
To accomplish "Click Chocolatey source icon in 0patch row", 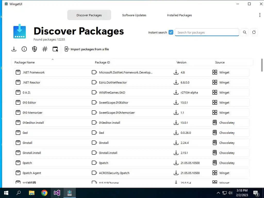I will (215, 163).
